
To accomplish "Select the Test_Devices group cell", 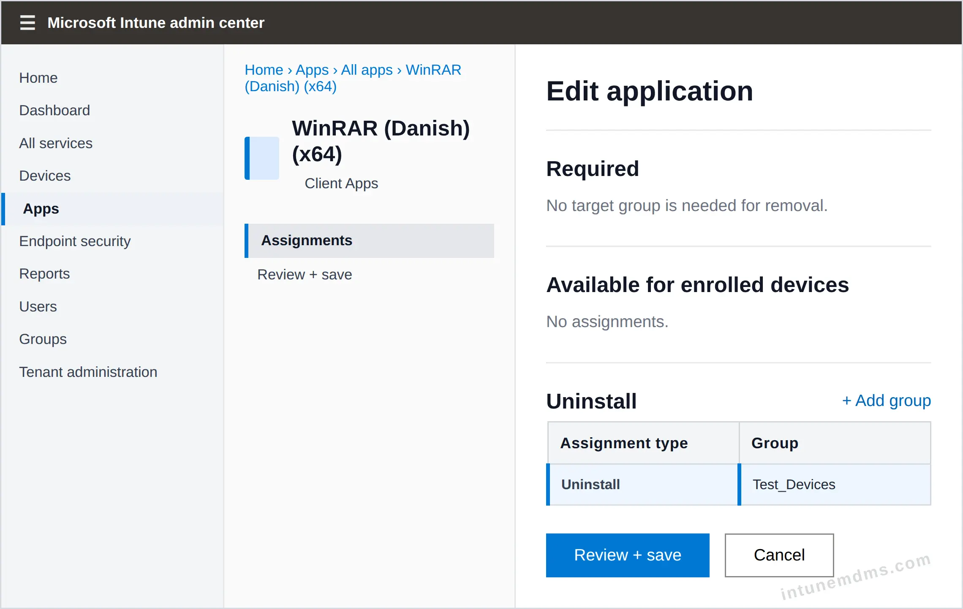I will coord(835,484).
